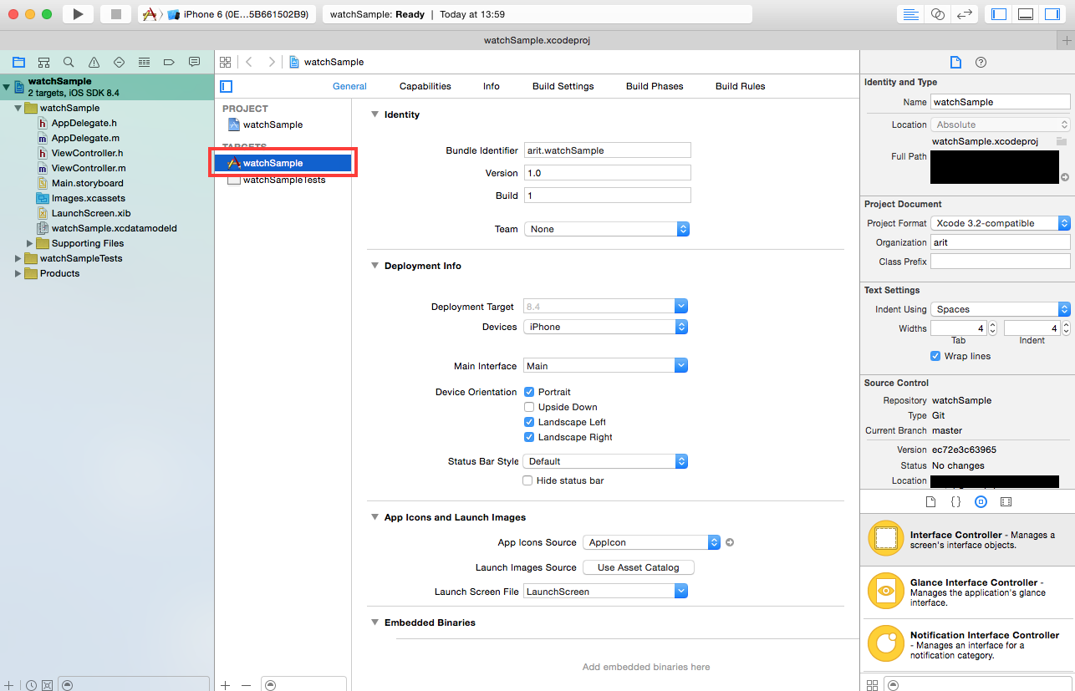Show the Project navigator folder icon
This screenshot has width=1075, height=691.
point(18,62)
